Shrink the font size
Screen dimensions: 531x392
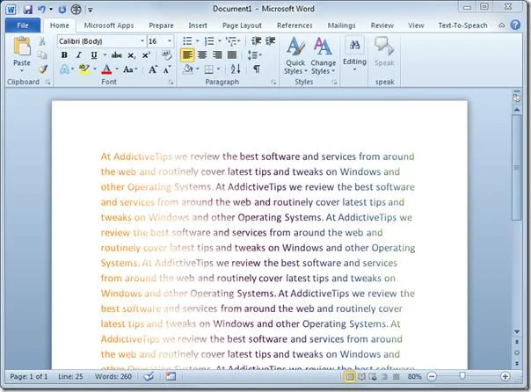point(167,69)
